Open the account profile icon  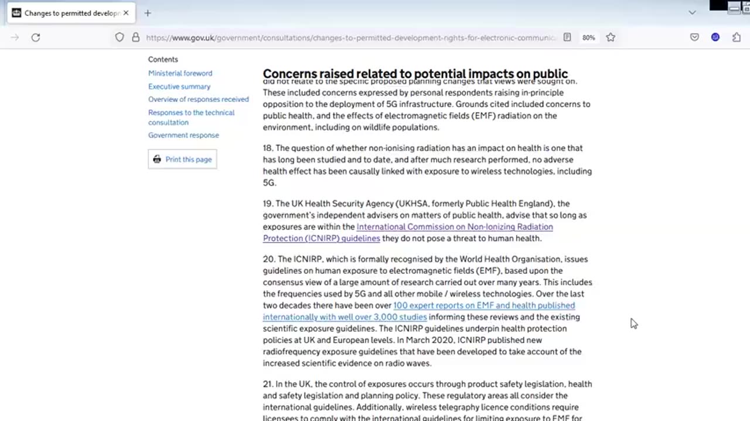[715, 37]
